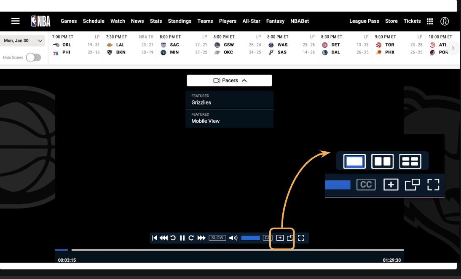The height and width of the screenshot is (279, 461).
Task: Click the jump-back circular arrow icon
Action: coord(173,238)
